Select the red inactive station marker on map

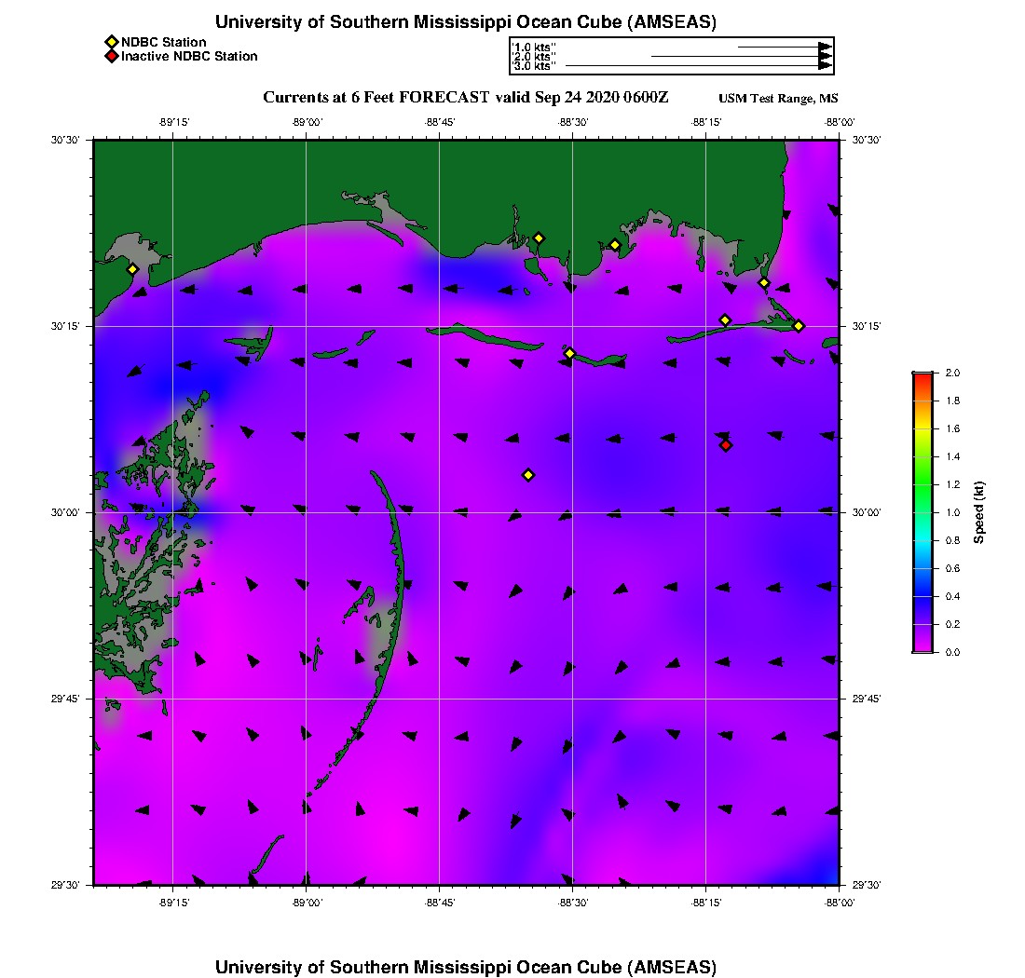726,445
